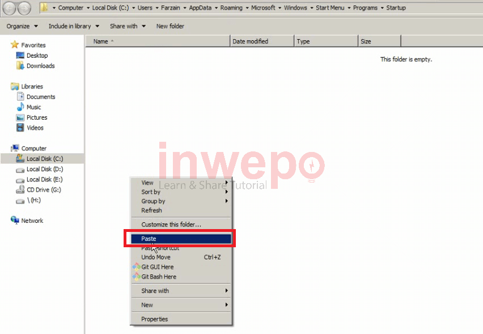Choose Git GUI Here menu entry
The width and height of the screenshot is (483, 334).
[181, 267]
